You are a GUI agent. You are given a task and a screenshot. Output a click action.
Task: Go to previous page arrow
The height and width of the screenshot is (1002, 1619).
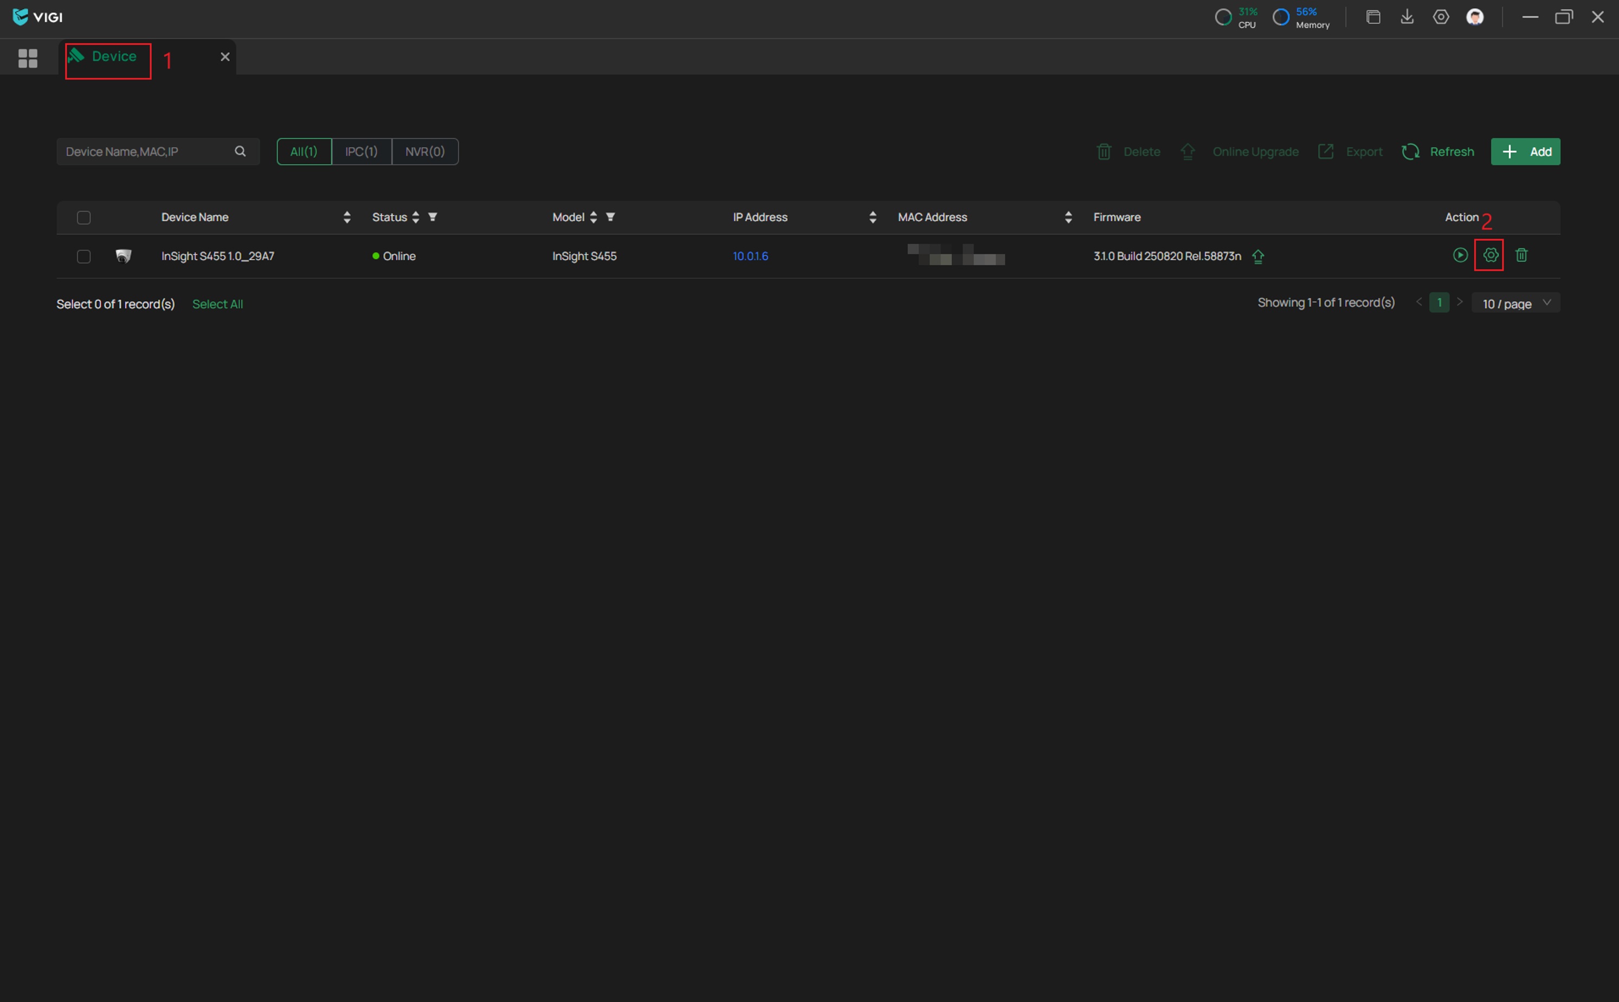coord(1419,302)
